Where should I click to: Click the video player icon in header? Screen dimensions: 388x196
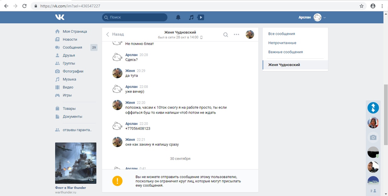pyautogui.click(x=200, y=17)
